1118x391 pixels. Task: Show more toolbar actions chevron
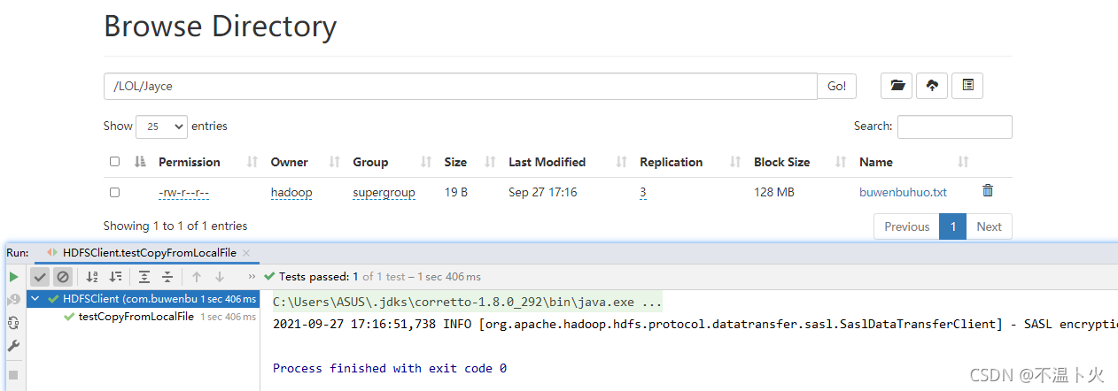[x=252, y=277]
